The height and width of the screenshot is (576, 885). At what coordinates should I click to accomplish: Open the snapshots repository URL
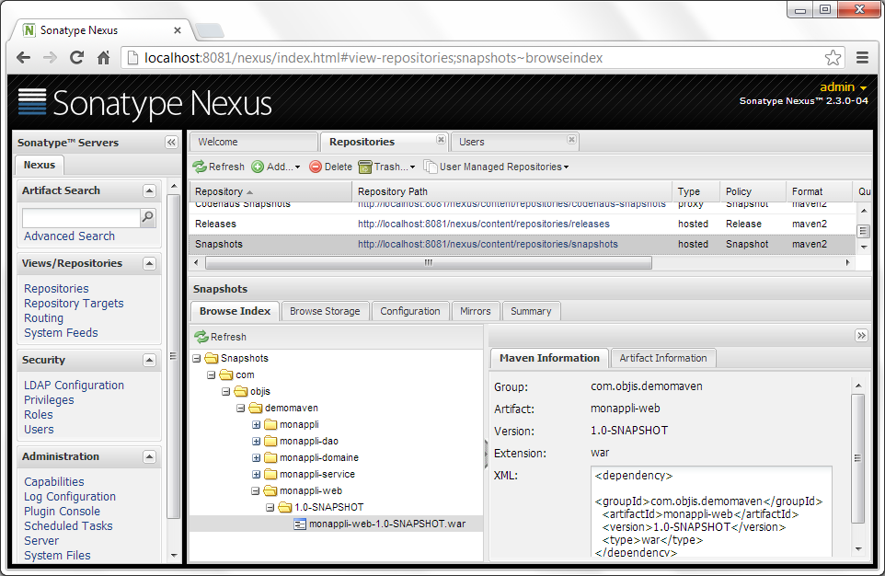click(x=488, y=245)
